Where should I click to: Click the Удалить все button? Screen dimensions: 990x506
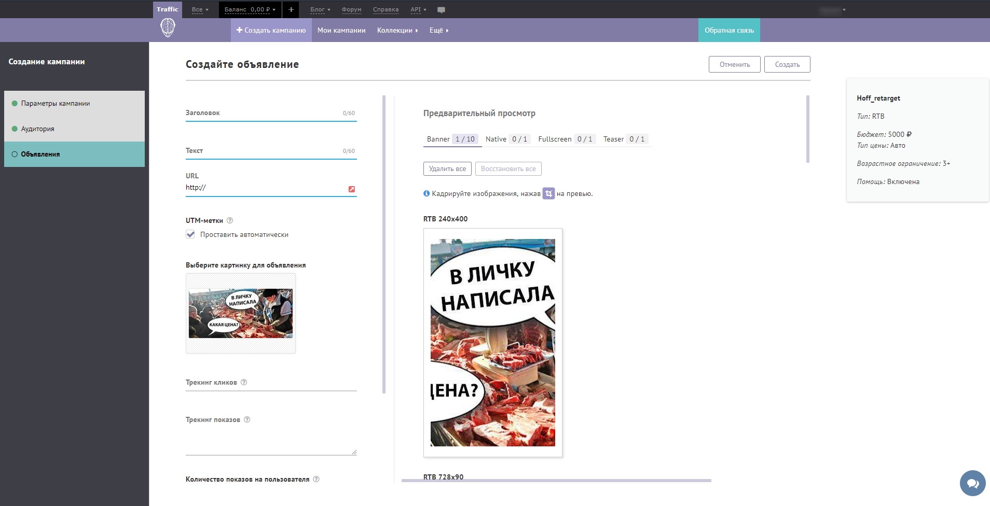(x=448, y=168)
